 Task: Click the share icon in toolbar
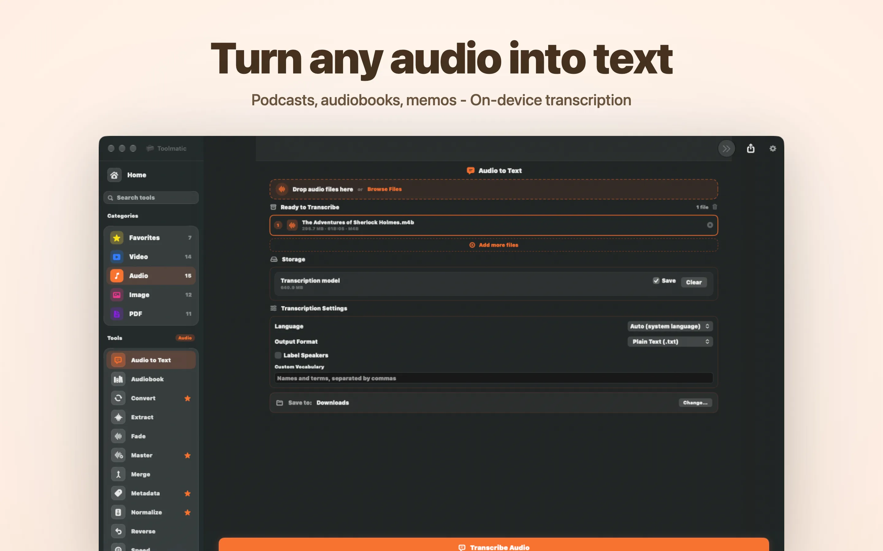[x=751, y=148]
